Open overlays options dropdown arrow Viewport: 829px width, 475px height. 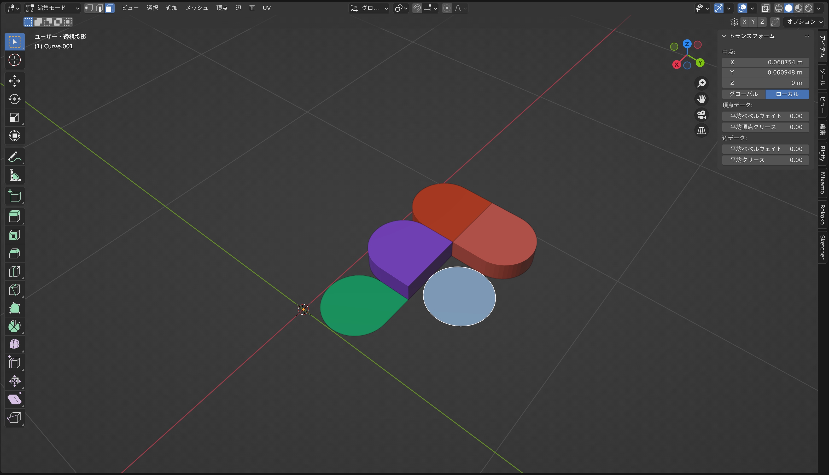(752, 8)
